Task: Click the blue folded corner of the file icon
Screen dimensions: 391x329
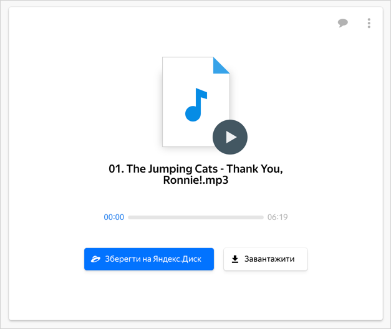Action: click(x=220, y=66)
